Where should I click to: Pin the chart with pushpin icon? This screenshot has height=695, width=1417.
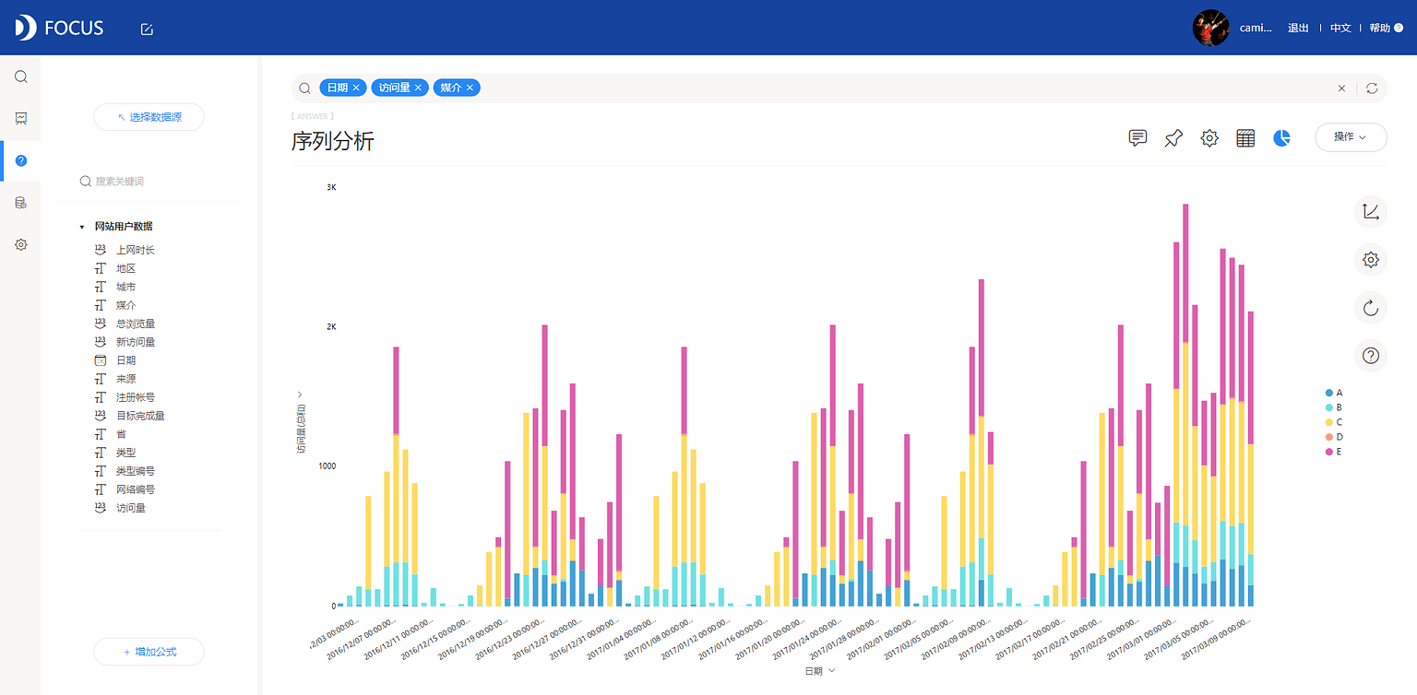1173,138
